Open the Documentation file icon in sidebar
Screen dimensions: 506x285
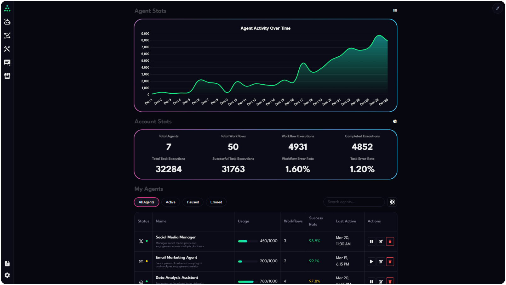tap(7, 264)
